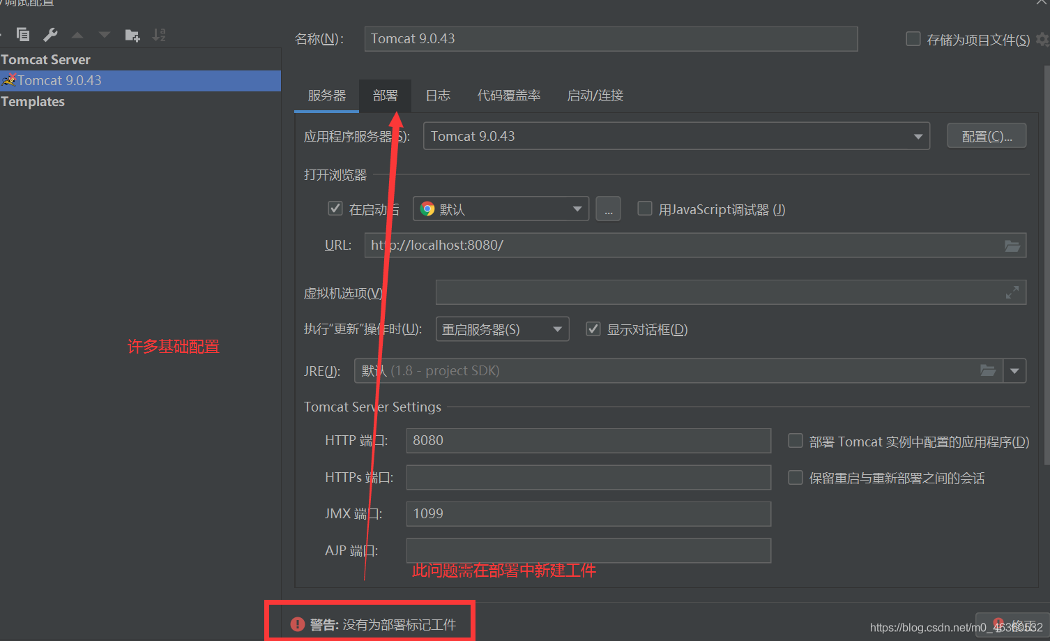
Task: Click the vertical scrollbar on right edge
Action: (1047, 265)
